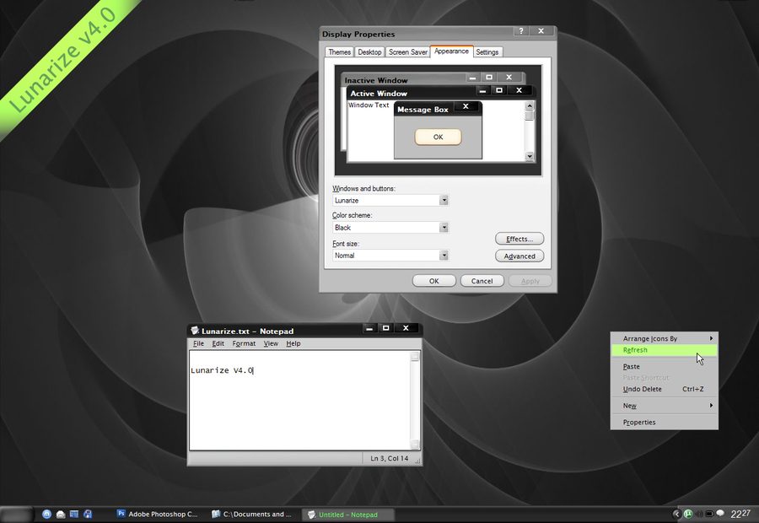
Task: Select Paste in the context menu
Action: point(665,367)
